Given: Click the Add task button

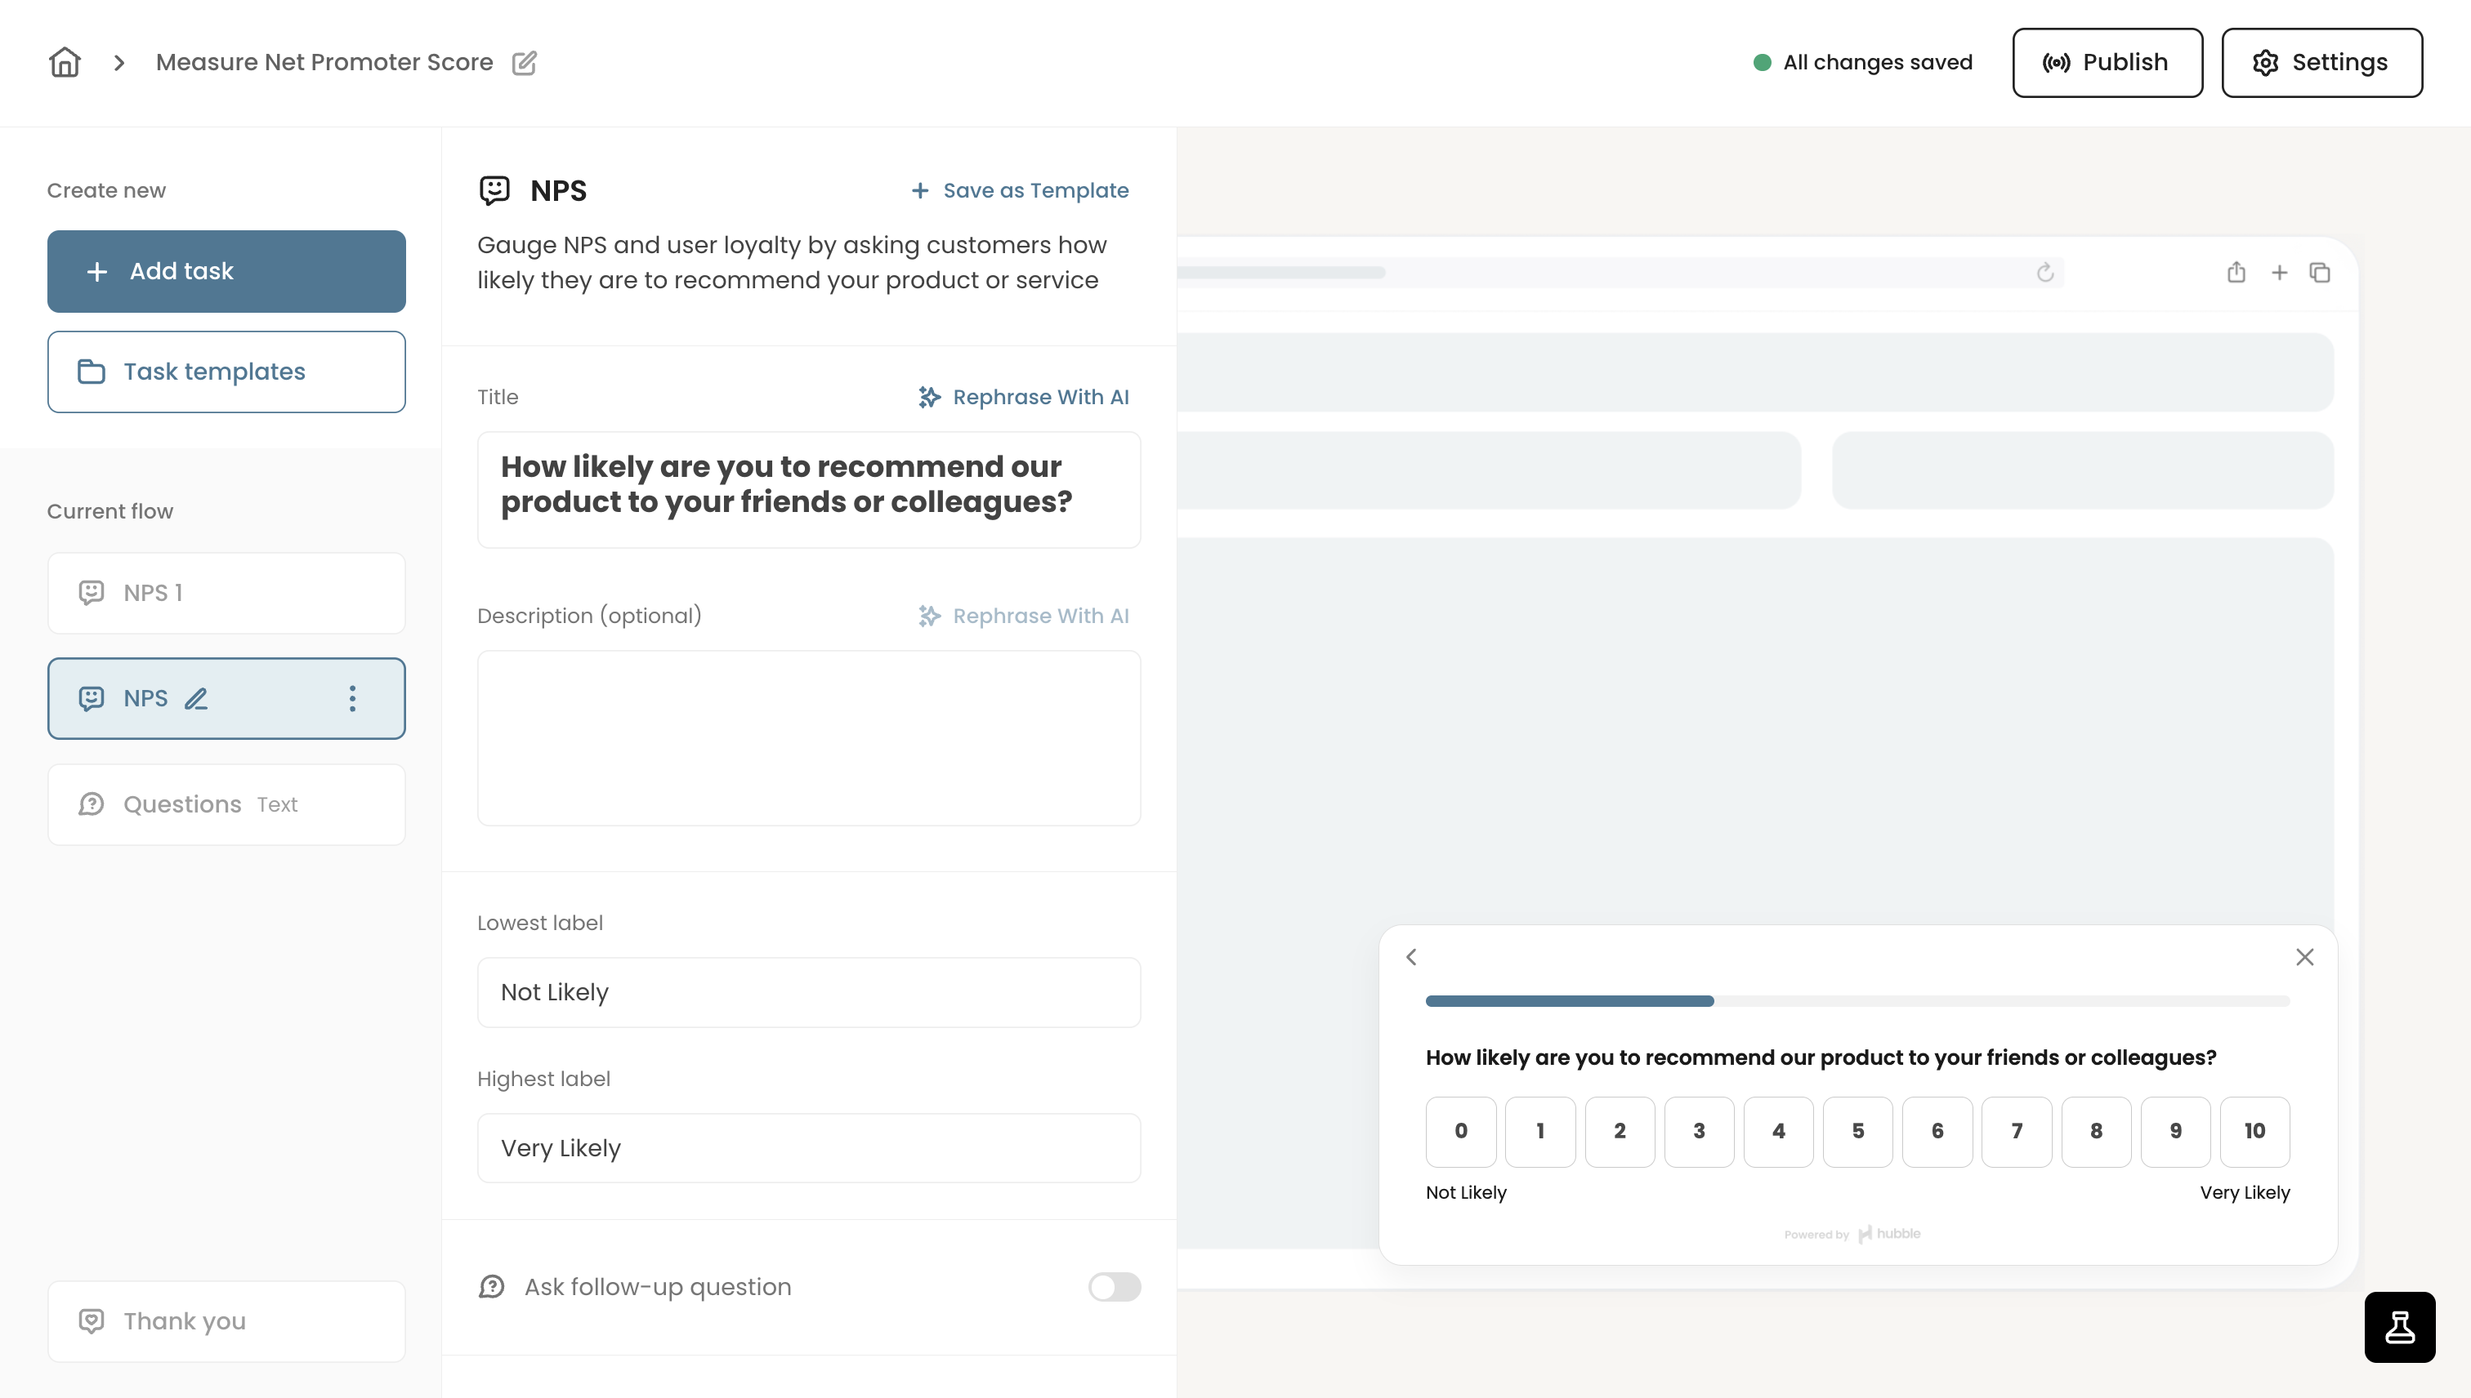Looking at the screenshot, I should (x=226, y=271).
